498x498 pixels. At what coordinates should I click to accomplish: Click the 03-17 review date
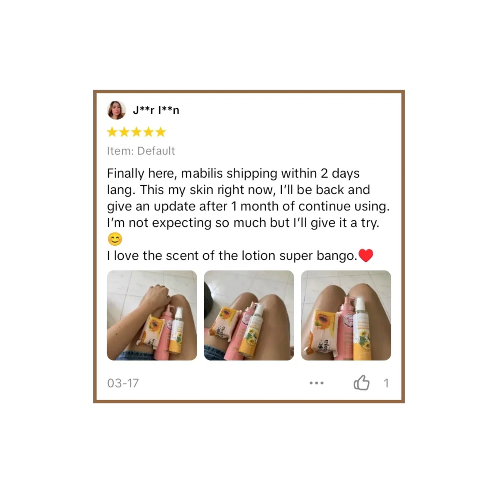[123, 383]
